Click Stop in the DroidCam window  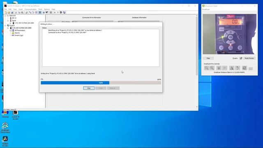(208, 58)
